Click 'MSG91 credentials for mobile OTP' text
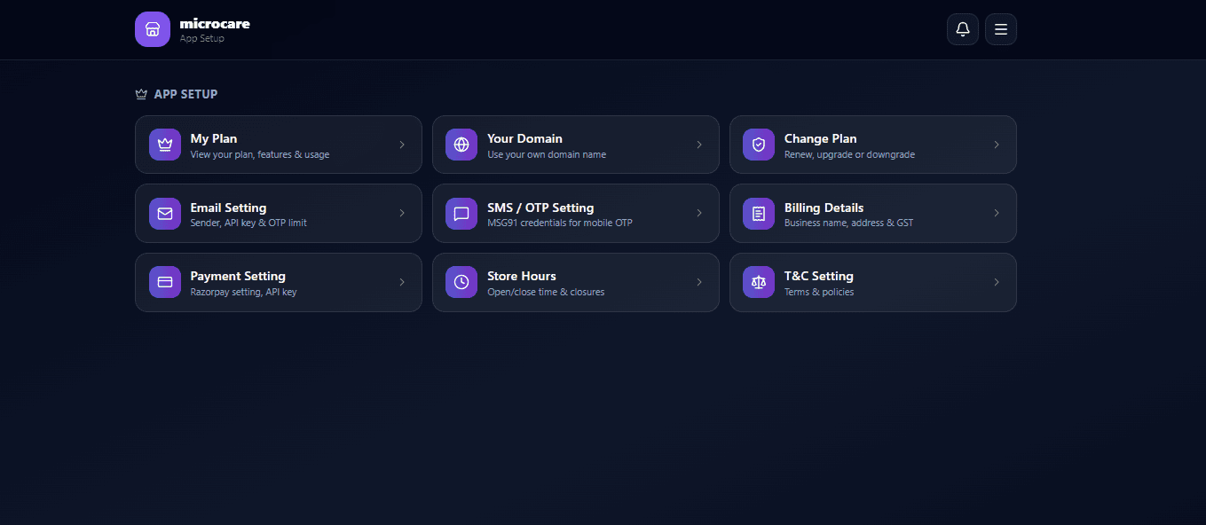This screenshot has width=1206, height=525. (560, 223)
